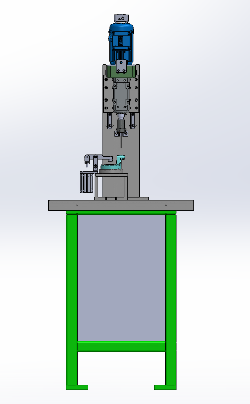
Task: Click the pneumatic cylinder beside the fixture
Action: [86, 182]
